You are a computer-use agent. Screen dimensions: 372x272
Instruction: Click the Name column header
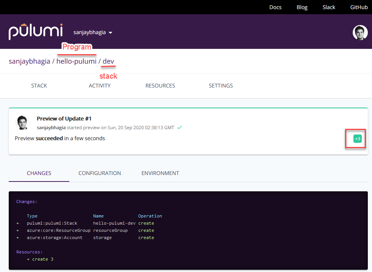[98, 216]
